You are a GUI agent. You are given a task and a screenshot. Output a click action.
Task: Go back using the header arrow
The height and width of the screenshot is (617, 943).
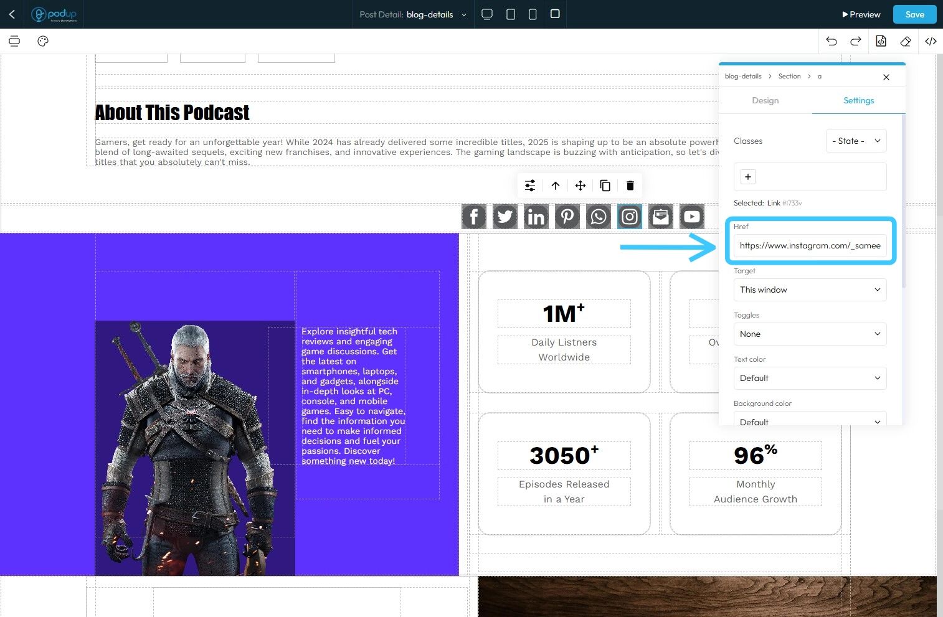12,14
